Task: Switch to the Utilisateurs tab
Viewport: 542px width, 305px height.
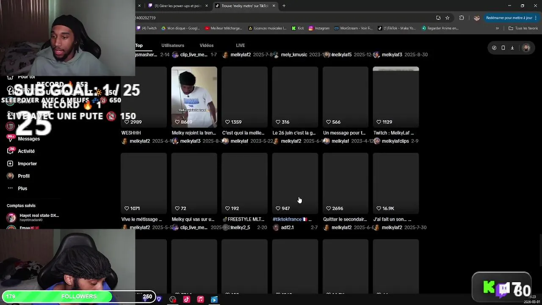Action: click(173, 45)
